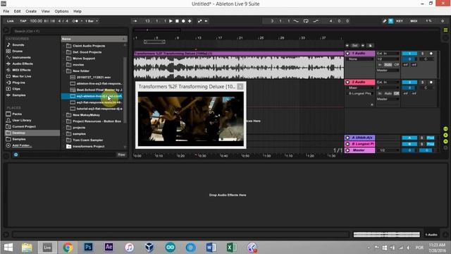This screenshot has height=254, width=451.
Task: Open the Create menu
Action: [31, 11]
